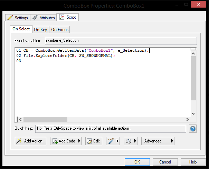Click the Help button
This screenshot has width=209, height=169.
pos(193,162)
